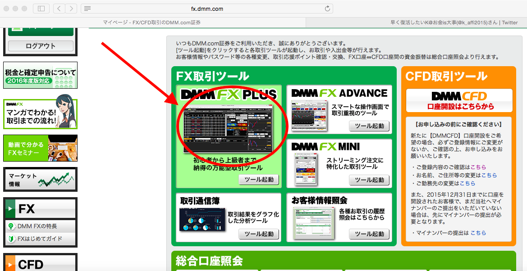
Task: Launch 取引通信簿 with ツール起動
Action: coord(259,234)
